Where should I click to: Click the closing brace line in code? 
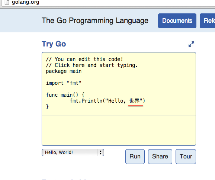[47, 106]
